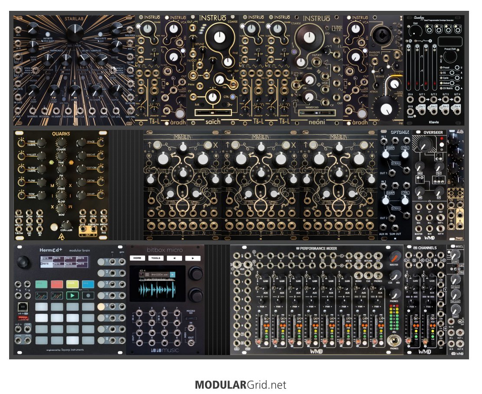Click envelope select button 4 on Klavis Quadigy
Viewport: 482px width, 394px height.
458,30
